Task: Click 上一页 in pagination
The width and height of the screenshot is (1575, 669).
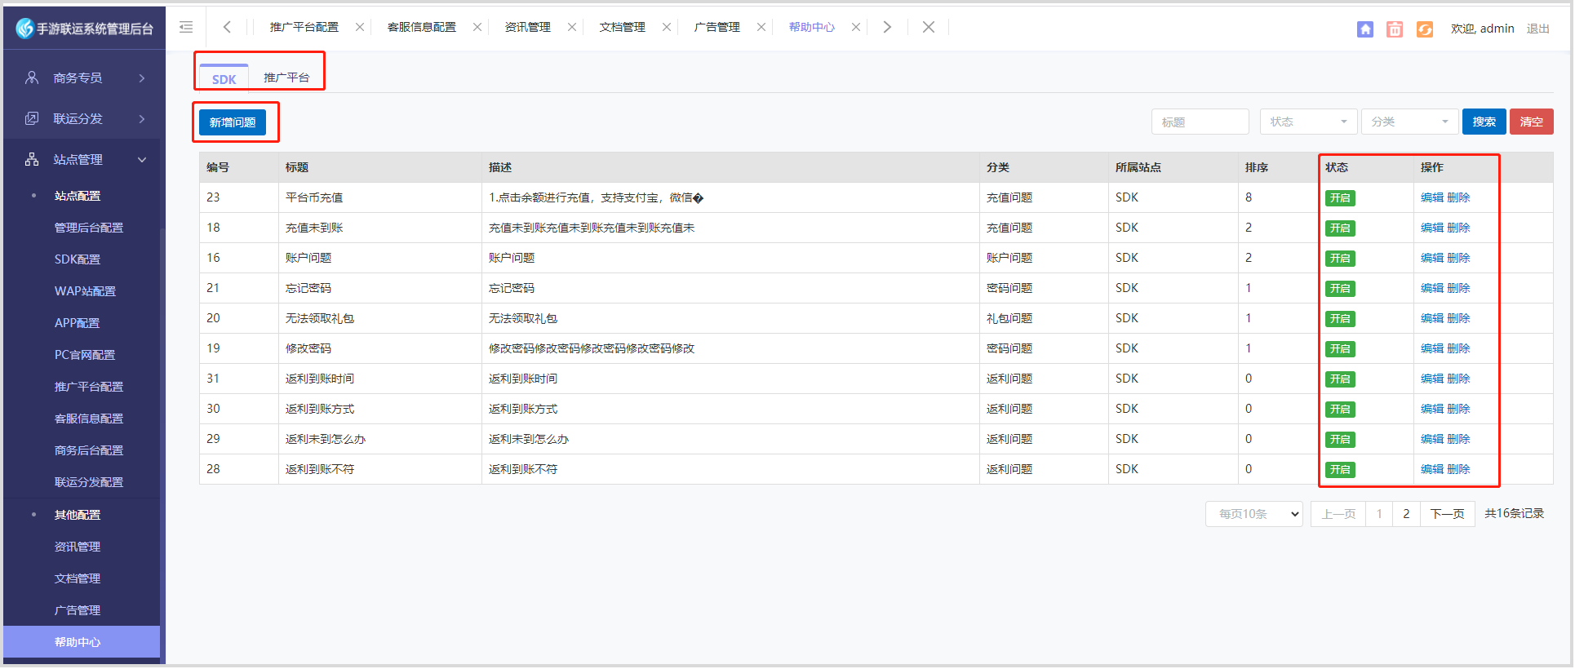Action: [x=1338, y=514]
